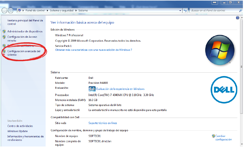Click the Windows logo image

click(220, 50)
